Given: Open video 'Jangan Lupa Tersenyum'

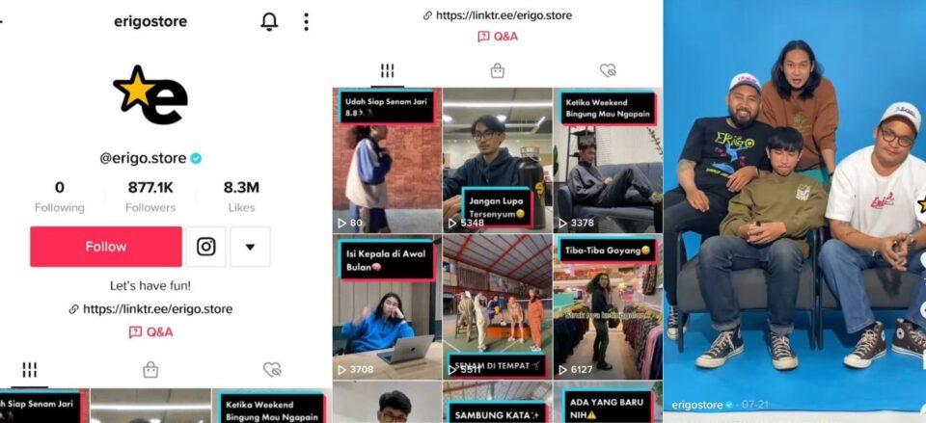Looking at the screenshot, I should click(498, 161).
